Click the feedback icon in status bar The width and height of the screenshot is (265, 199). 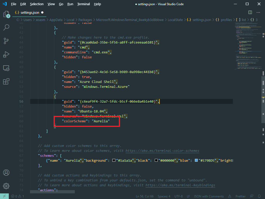pyautogui.click(x=252, y=196)
